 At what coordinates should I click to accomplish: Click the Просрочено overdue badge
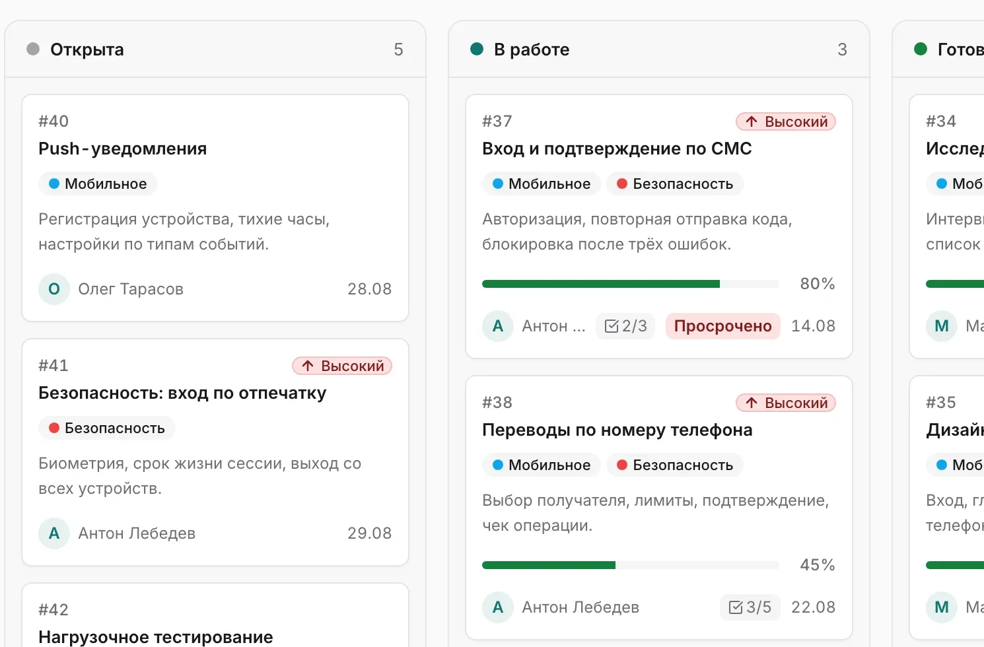coord(723,326)
